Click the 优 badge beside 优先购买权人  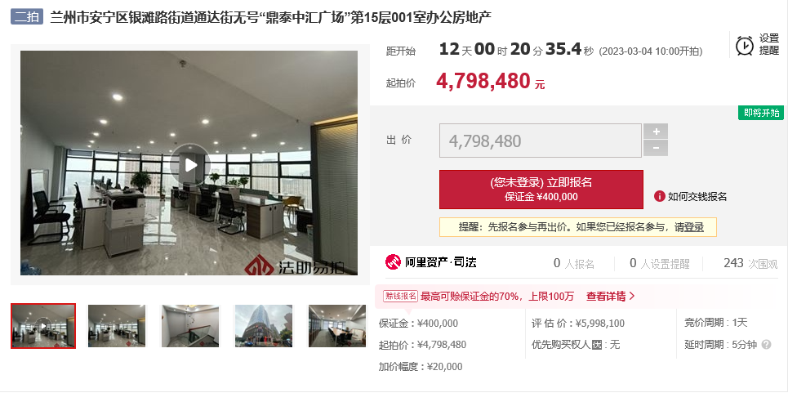coord(597,346)
